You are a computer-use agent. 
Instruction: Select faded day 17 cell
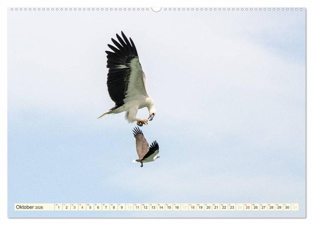(x=185, y=207)
